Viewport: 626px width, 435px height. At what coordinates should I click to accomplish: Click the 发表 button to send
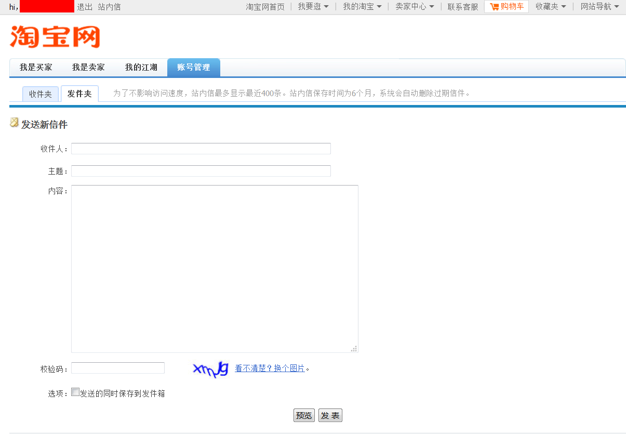pos(330,415)
